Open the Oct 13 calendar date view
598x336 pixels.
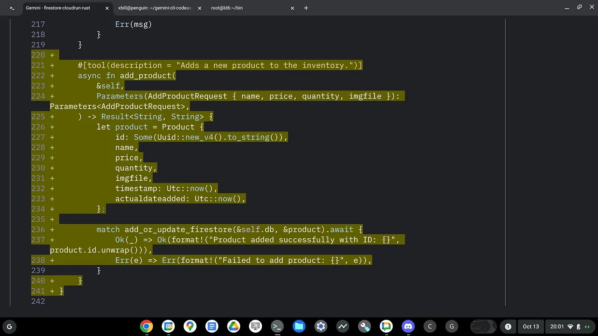531,327
